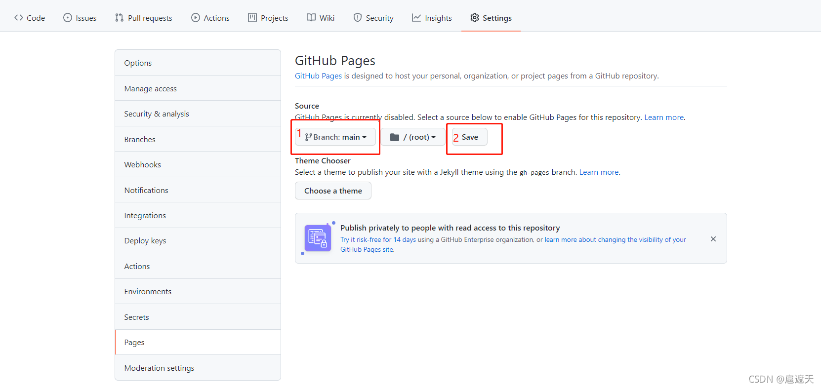This screenshot has width=821, height=388.
Task: Open the Wiki tab
Action: coord(321,18)
